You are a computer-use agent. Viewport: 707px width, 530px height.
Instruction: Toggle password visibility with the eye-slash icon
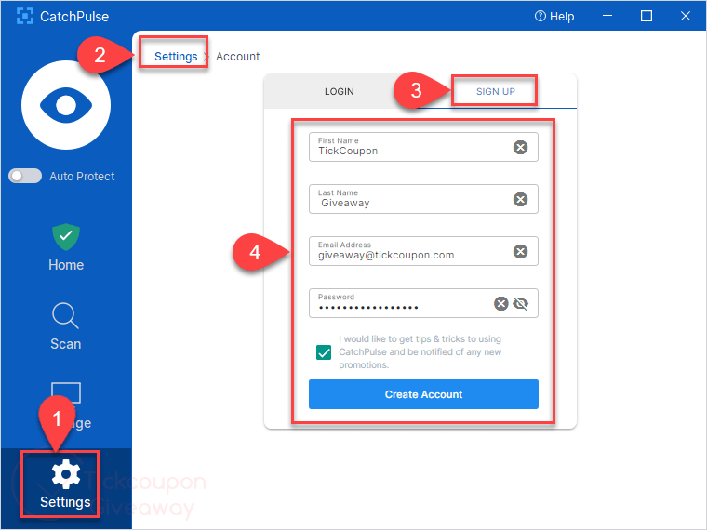coord(521,304)
